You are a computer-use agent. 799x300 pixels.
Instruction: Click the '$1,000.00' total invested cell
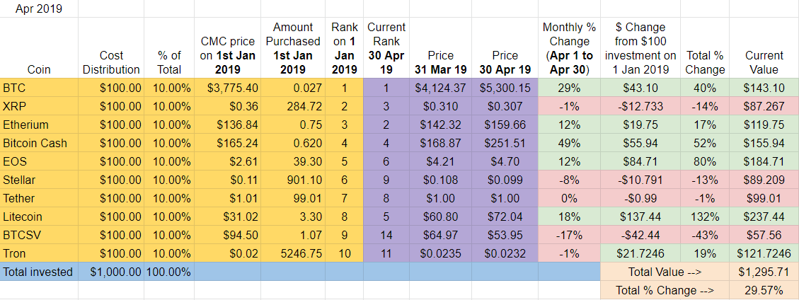point(111,272)
